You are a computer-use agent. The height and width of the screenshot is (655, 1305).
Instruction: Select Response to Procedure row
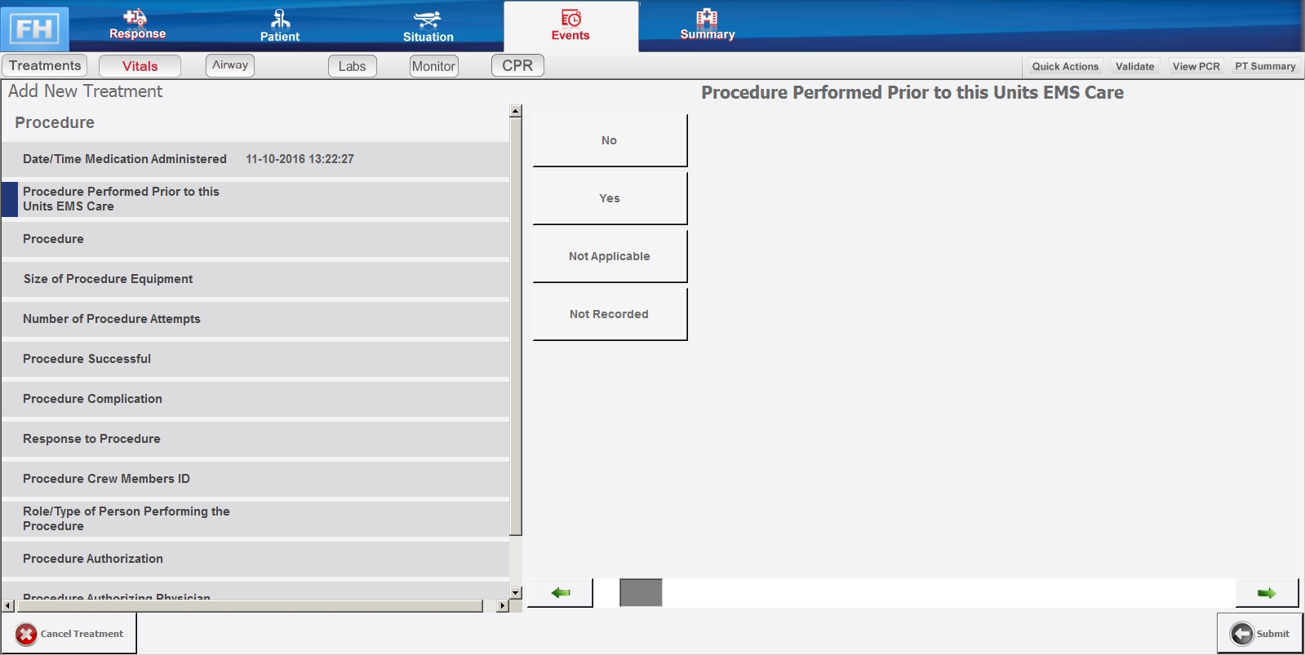click(x=255, y=439)
